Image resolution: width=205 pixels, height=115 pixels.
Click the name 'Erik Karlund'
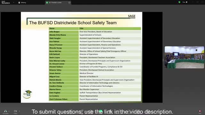tap(54, 54)
